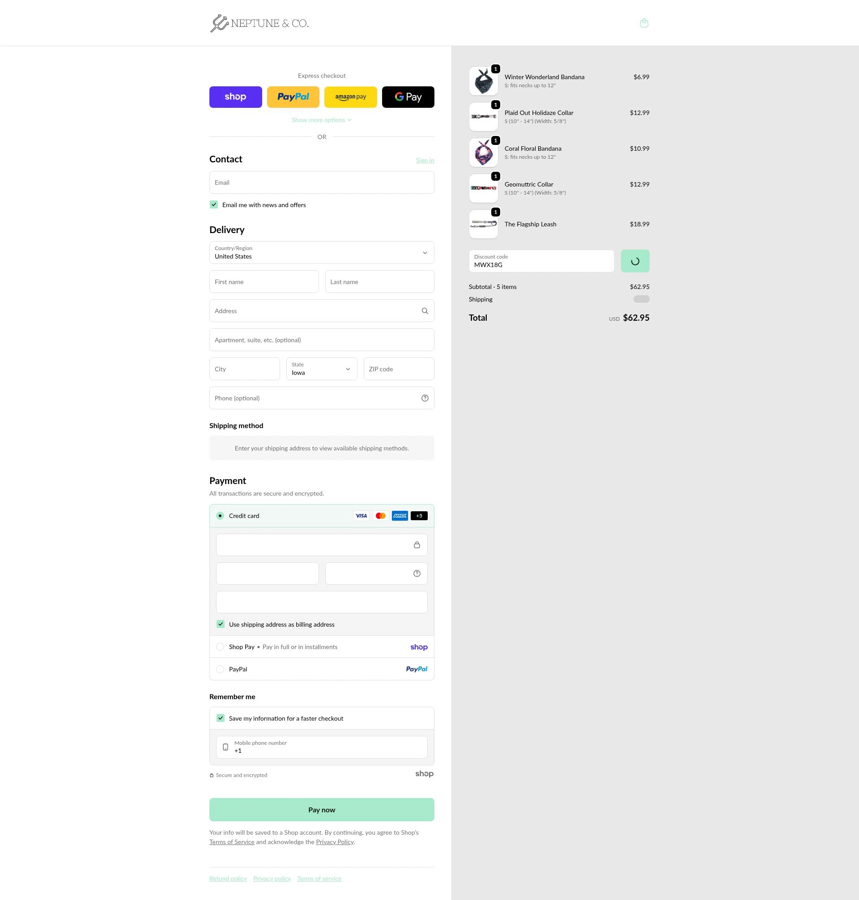This screenshot has height=900, width=859.
Task: Click the Email input field
Action: (x=321, y=182)
